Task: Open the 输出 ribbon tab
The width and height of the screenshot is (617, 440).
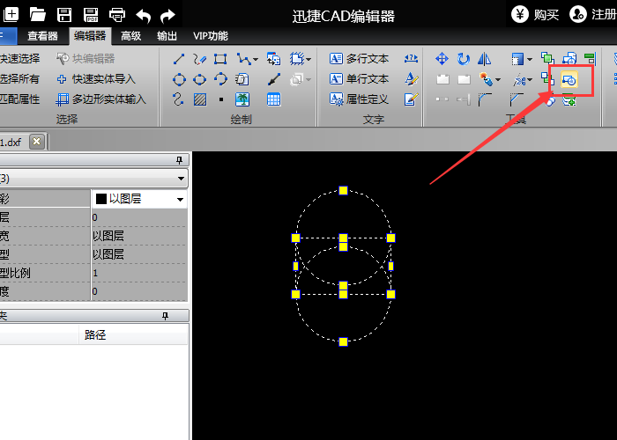Action: coord(166,36)
